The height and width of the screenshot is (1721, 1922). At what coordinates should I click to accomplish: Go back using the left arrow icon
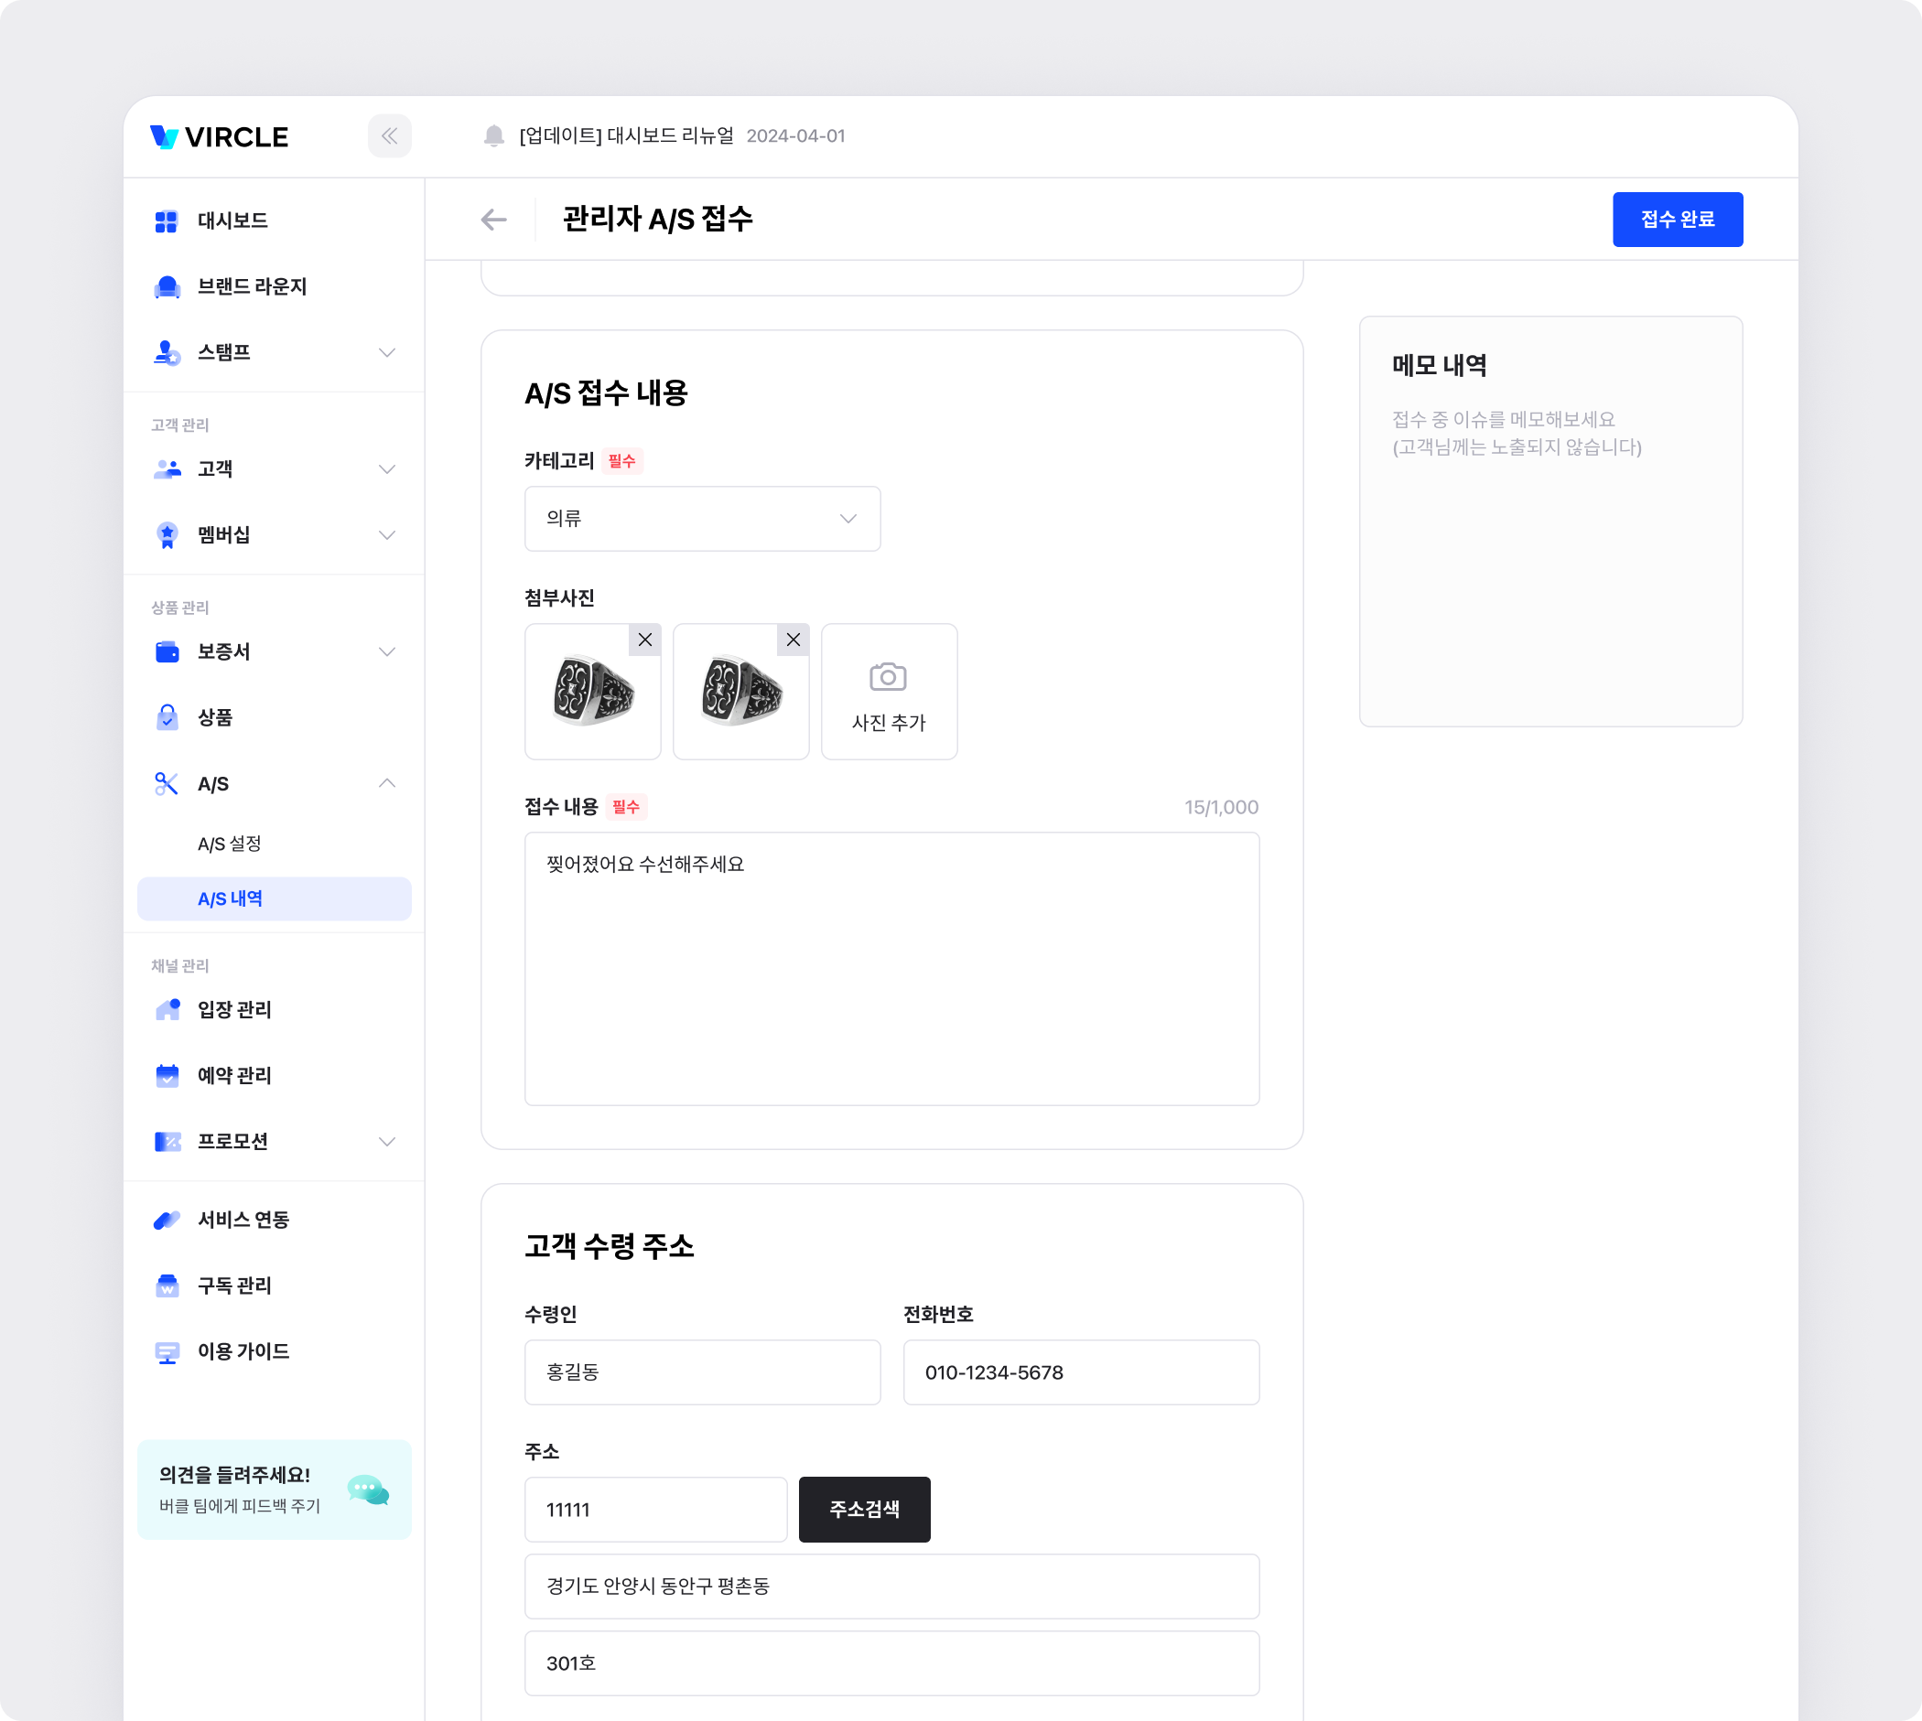[x=493, y=220]
